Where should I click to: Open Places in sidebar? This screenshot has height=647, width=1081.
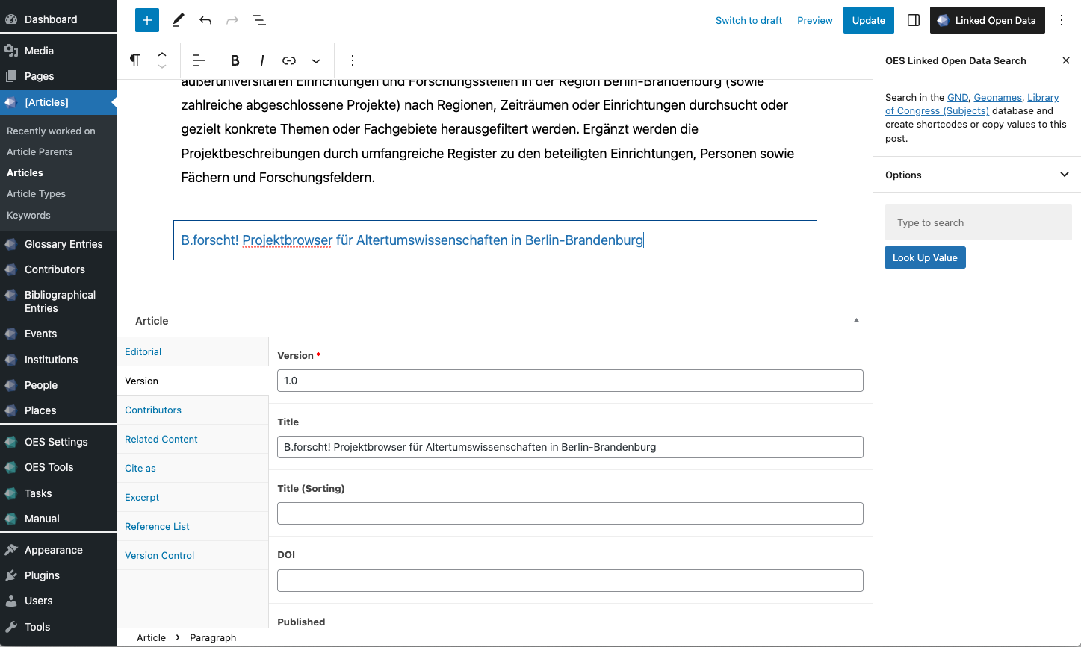click(x=58, y=410)
